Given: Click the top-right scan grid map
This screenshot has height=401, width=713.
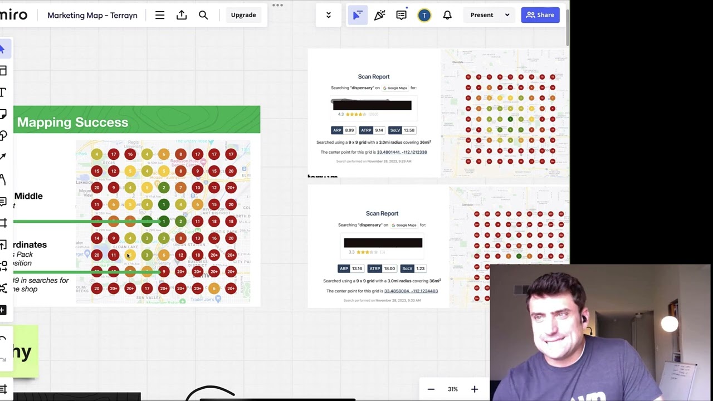Looking at the screenshot, I should [x=505, y=113].
